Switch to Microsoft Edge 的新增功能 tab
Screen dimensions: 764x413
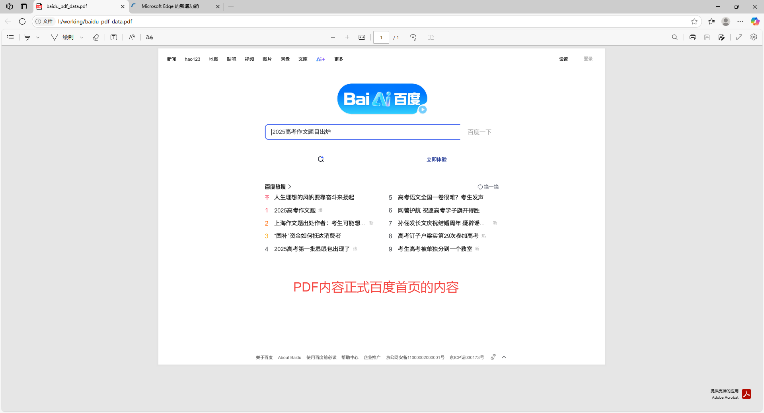point(177,6)
